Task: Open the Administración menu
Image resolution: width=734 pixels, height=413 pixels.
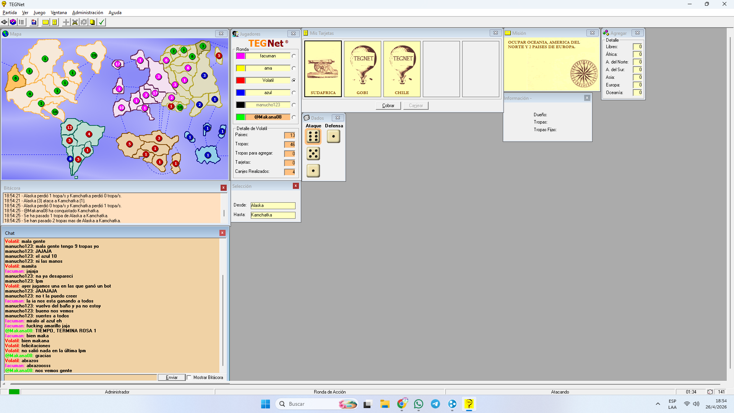Action: pyautogui.click(x=88, y=13)
